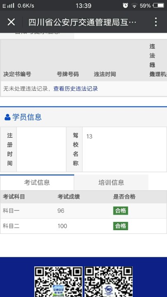Tap the score 100 cell
The image size is (167, 297).
point(62,226)
